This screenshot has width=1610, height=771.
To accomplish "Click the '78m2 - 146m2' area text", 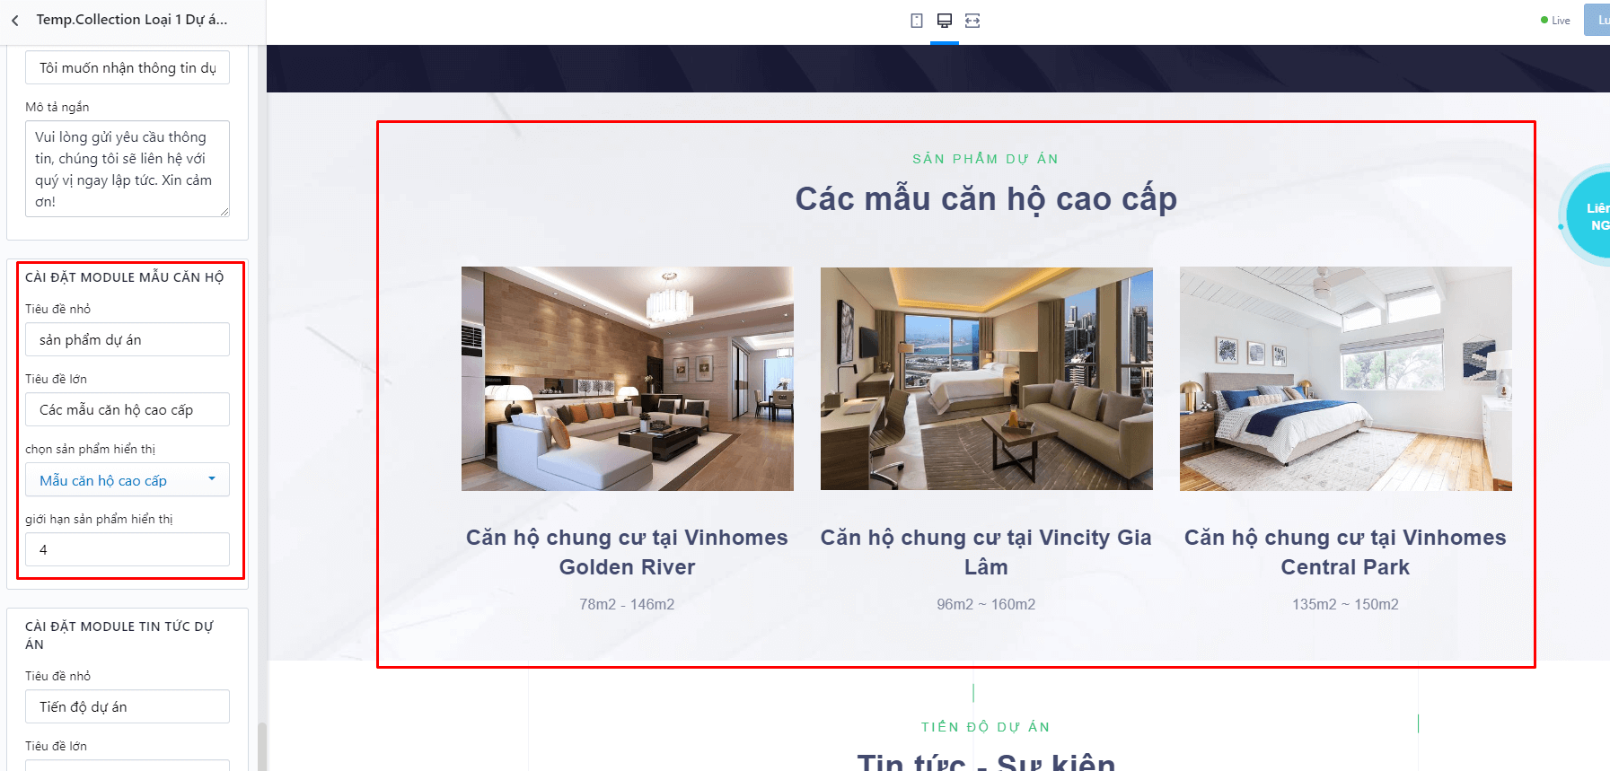I will click(x=627, y=605).
